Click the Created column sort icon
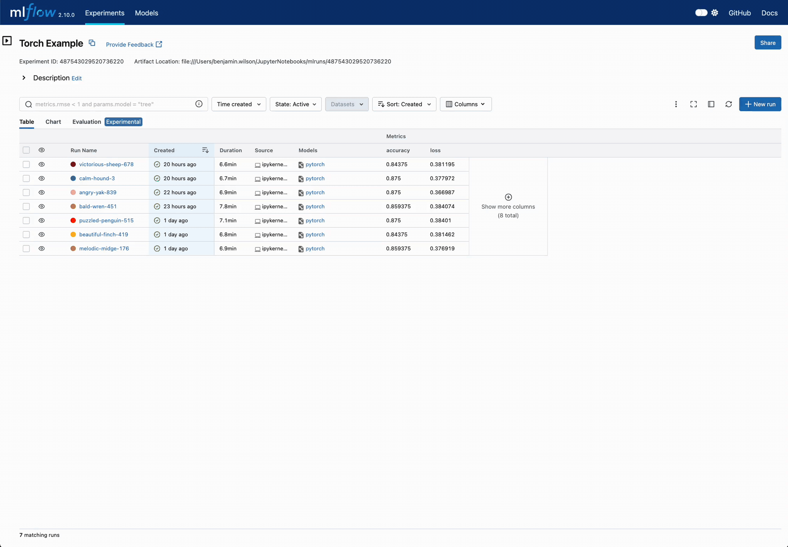Image resolution: width=788 pixels, height=547 pixels. click(x=205, y=150)
